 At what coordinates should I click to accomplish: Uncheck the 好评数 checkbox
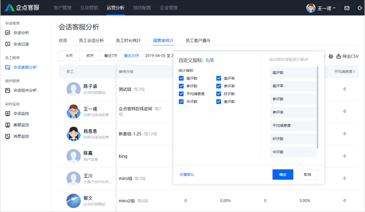click(219, 94)
